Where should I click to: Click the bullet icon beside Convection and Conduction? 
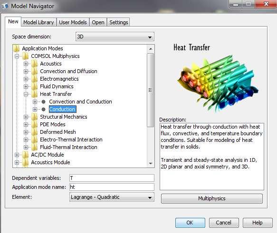point(43,102)
